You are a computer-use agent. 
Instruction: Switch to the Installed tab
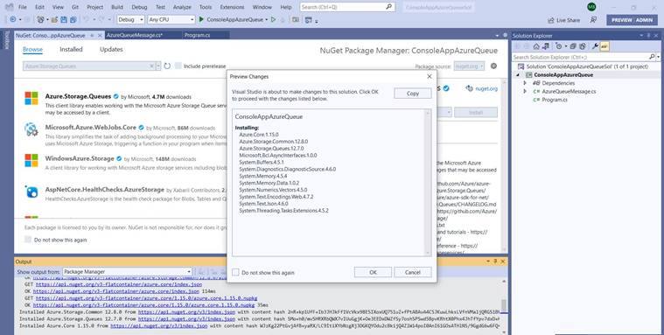71,49
